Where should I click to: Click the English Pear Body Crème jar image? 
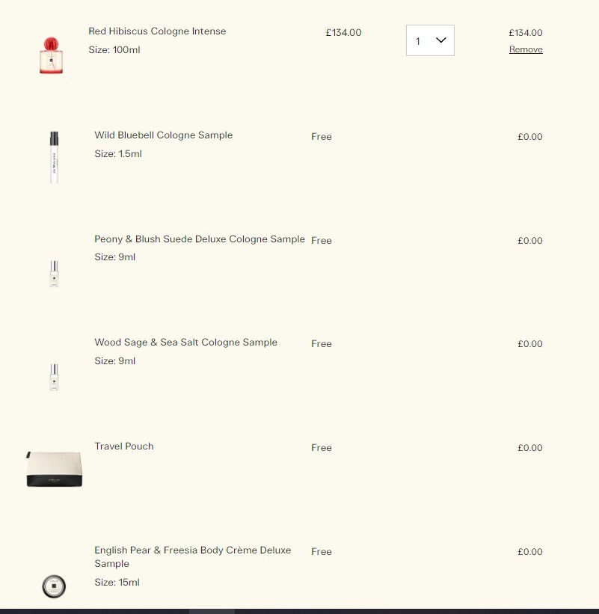pos(54,586)
